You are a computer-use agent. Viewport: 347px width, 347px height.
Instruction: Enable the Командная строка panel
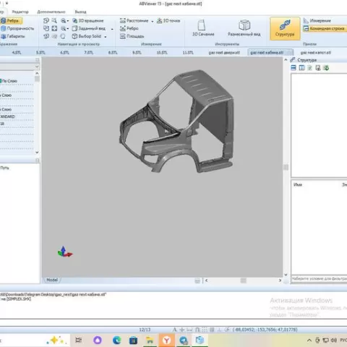[325, 28]
